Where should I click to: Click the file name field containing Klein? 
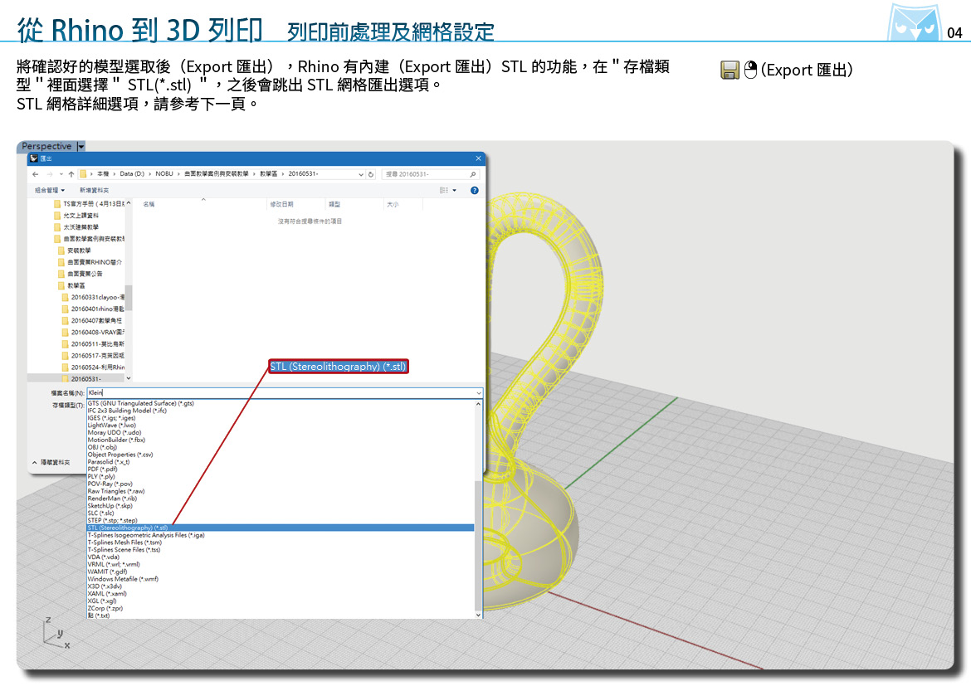click(284, 393)
